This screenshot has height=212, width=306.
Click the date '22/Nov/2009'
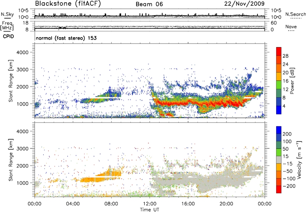point(244,4)
